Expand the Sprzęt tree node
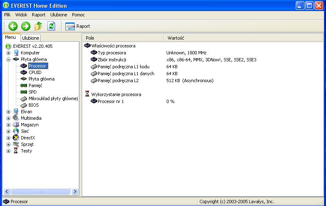Screen dimensions: 326x206 8,144
